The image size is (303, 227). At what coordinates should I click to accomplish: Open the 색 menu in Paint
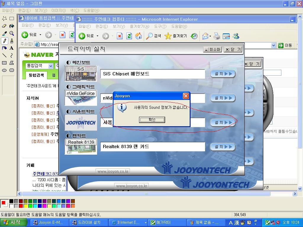click(75, 10)
